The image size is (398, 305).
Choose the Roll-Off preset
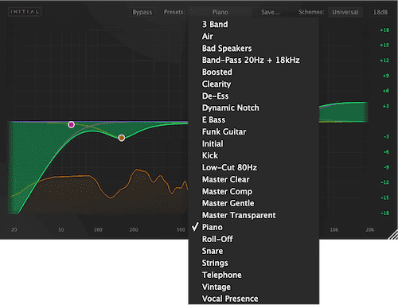pos(253,239)
